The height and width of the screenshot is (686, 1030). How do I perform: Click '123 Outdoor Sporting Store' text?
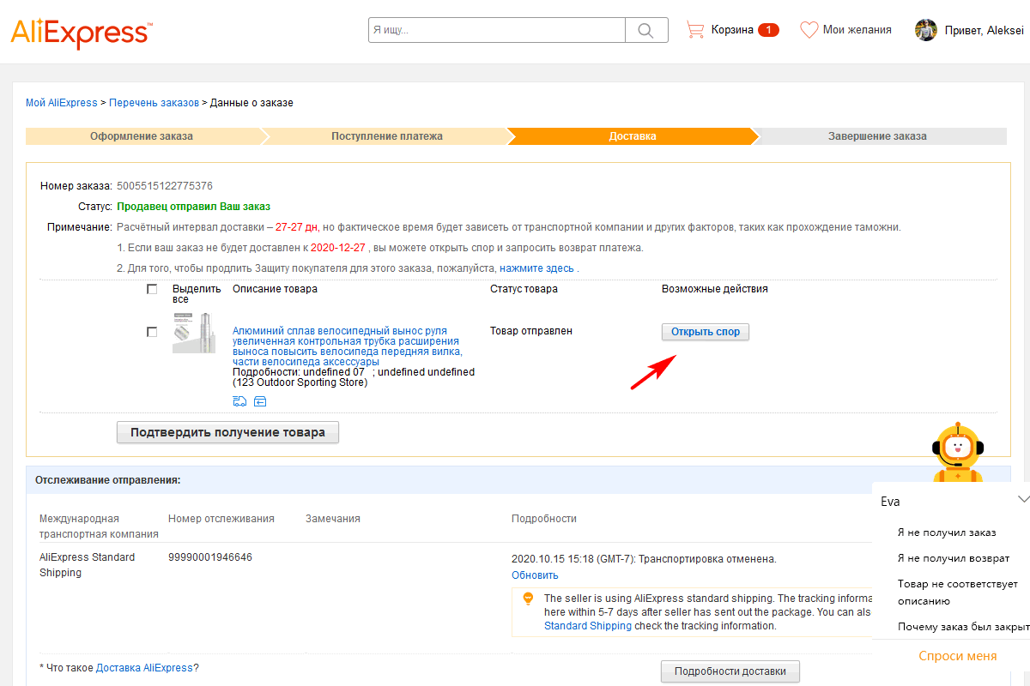(302, 382)
